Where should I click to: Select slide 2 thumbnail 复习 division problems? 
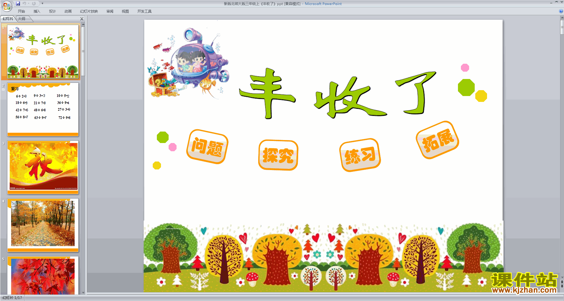[x=43, y=109]
